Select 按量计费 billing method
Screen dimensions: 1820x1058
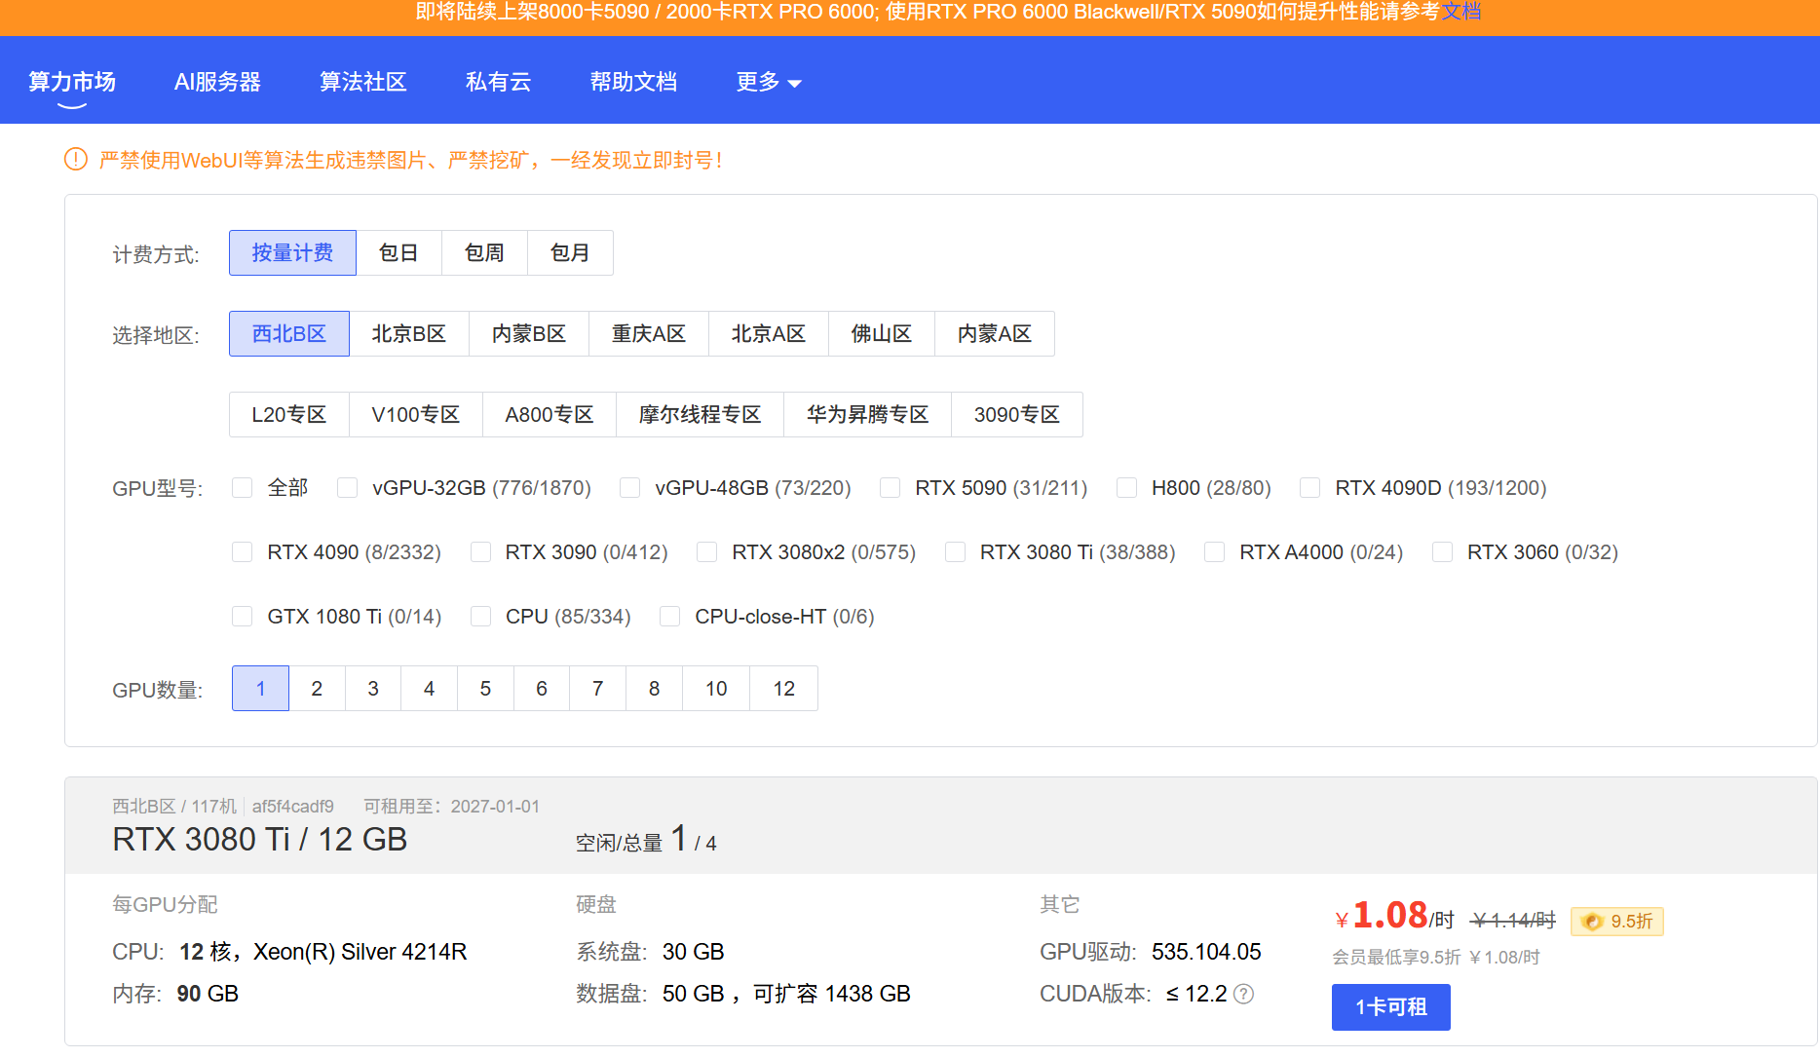[x=292, y=253]
